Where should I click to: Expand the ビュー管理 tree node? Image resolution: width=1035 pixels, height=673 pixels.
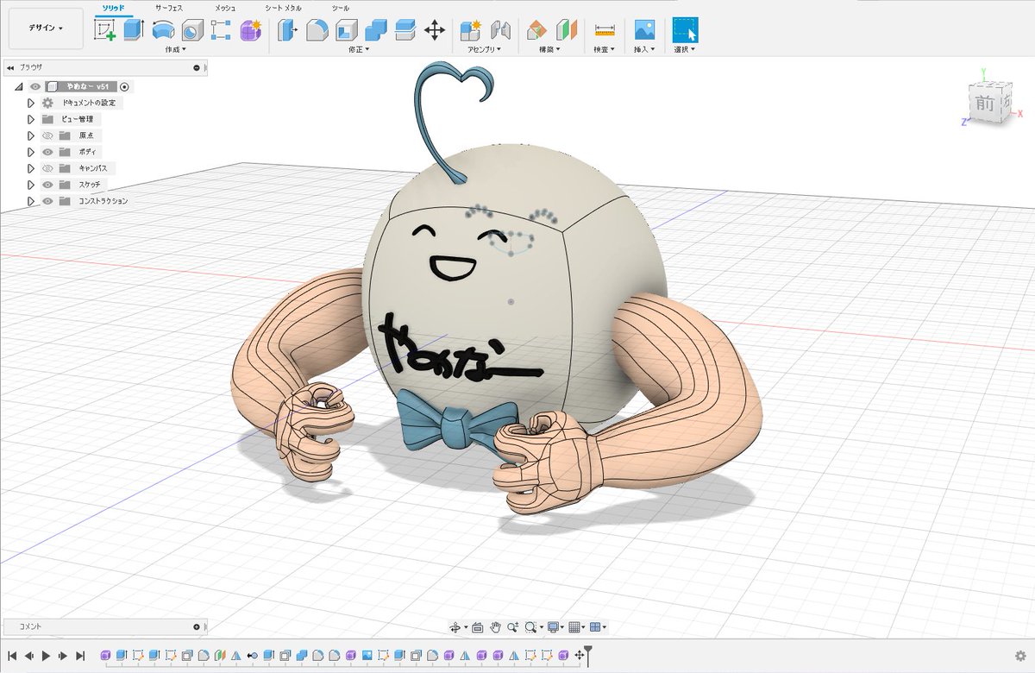coord(31,119)
